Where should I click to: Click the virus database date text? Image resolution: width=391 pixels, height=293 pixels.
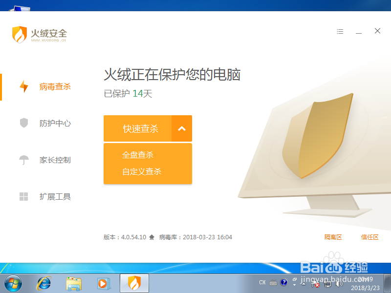coord(195,237)
